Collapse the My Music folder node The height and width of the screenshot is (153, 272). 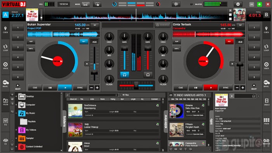(x=16, y=113)
